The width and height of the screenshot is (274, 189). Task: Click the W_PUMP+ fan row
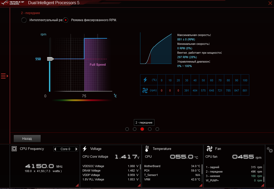click(x=234, y=180)
